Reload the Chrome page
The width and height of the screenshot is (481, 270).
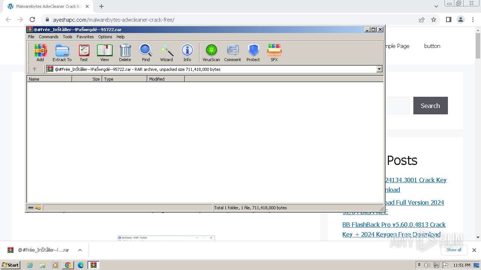coord(32,19)
